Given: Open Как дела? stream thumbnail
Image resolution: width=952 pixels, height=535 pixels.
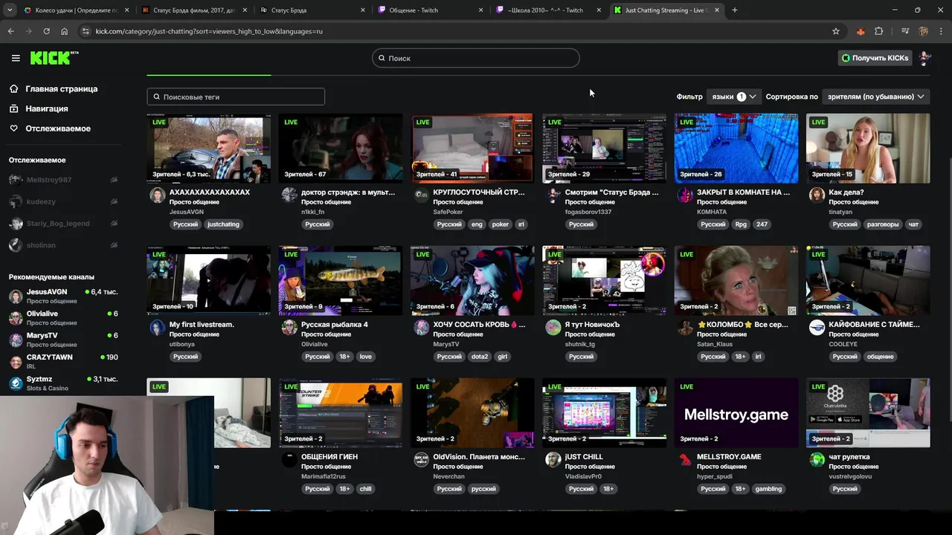Looking at the screenshot, I should point(868,148).
